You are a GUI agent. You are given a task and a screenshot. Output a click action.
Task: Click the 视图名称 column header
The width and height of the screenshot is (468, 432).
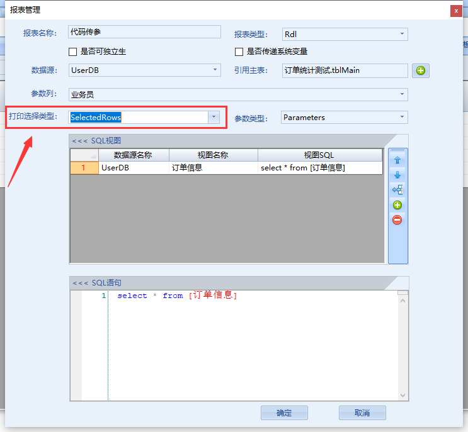(x=214, y=155)
